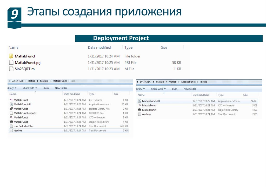Select MatlabFunct.exports file in src
Screen dimensions: 266x187
point(25,113)
